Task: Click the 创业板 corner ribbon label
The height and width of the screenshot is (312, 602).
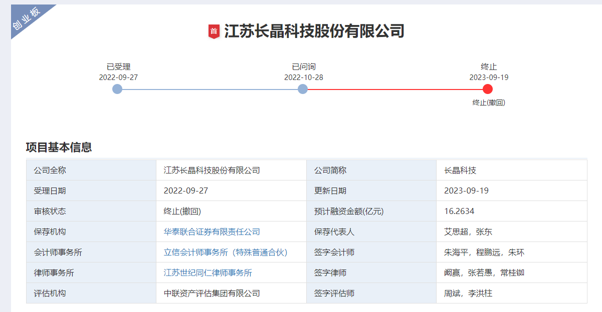Action: pos(26,20)
